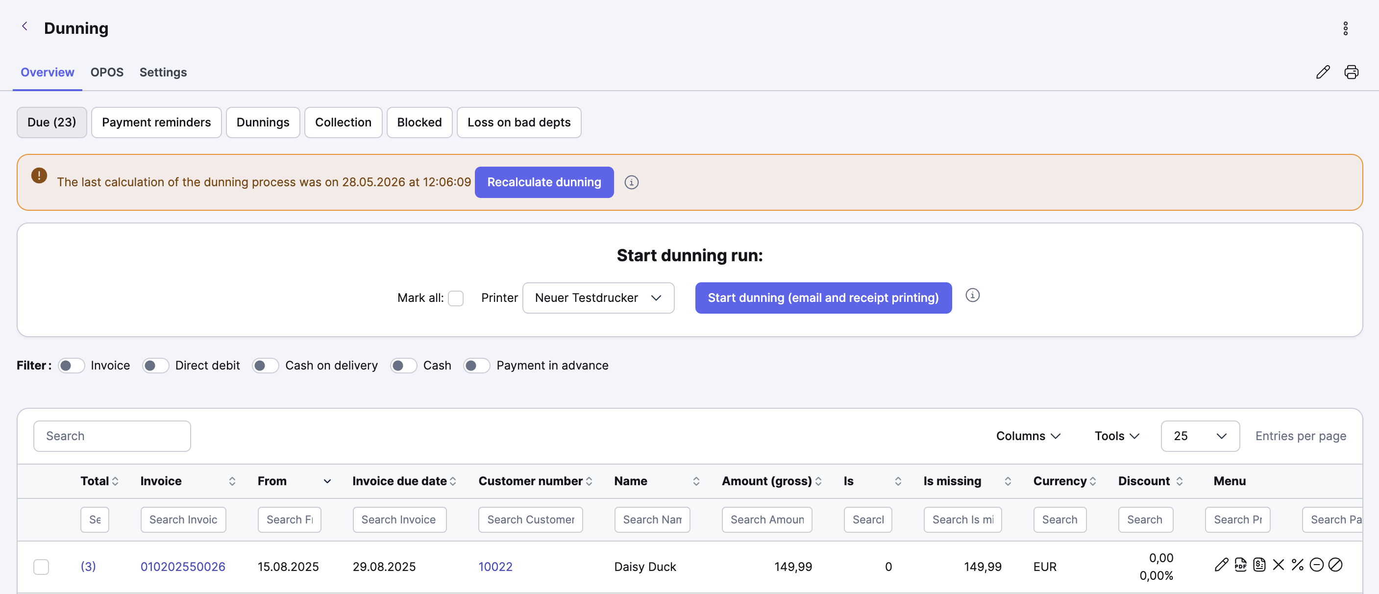Change the entries per page dropdown from 25
1379x594 pixels.
[1200, 436]
